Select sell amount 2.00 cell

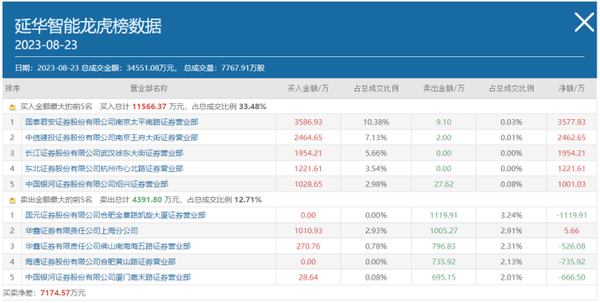(444, 138)
